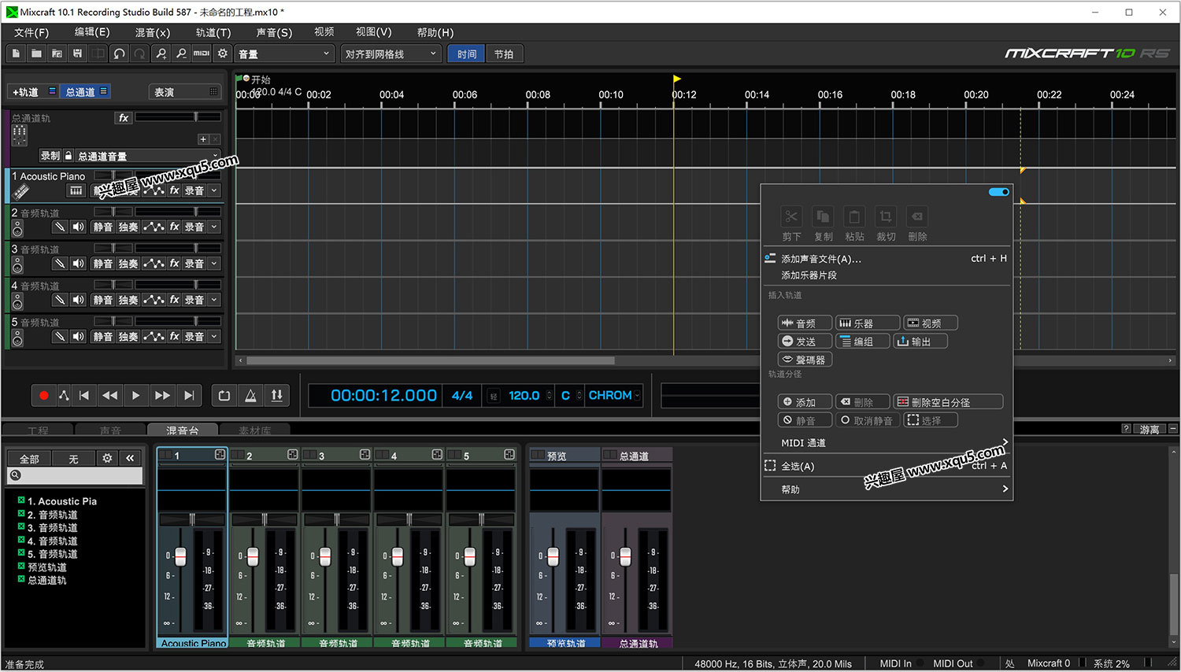This screenshot has height=672, width=1181.
Task: Open the 混音(x) menu
Action: coord(153,32)
